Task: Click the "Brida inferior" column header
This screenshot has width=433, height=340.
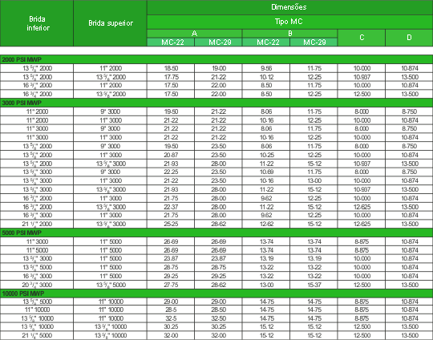Action: [37, 23]
